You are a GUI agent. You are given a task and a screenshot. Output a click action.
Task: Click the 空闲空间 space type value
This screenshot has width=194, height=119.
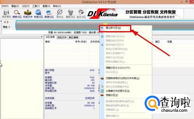pyautogui.click(x=90, y=98)
